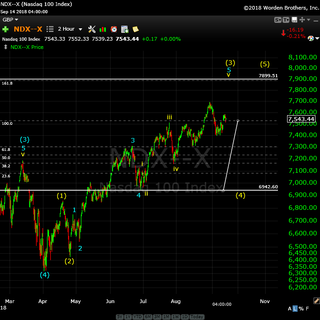
Task: Select the 1W time range
Action: (176, 316)
